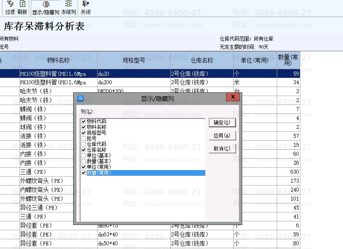The width and height of the screenshot is (343, 249).
Task: Select the dn50*40 specification cell
Action: click(x=134, y=243)
